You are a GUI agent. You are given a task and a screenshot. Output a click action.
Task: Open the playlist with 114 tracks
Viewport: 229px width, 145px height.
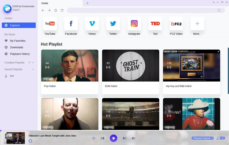tap(131, 114)
